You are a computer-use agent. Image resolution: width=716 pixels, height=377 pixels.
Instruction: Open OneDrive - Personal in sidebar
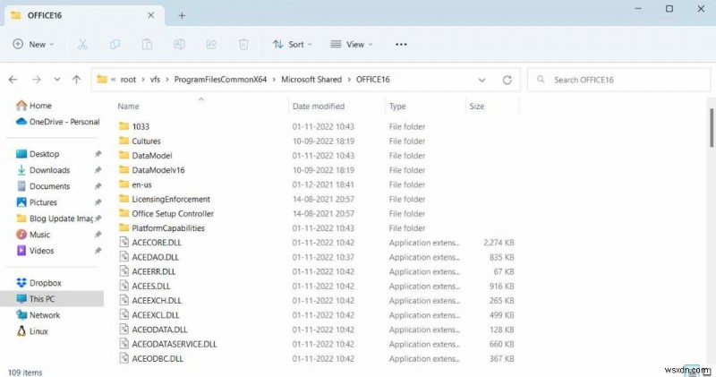pyautogui.click(x=57, y=122)
